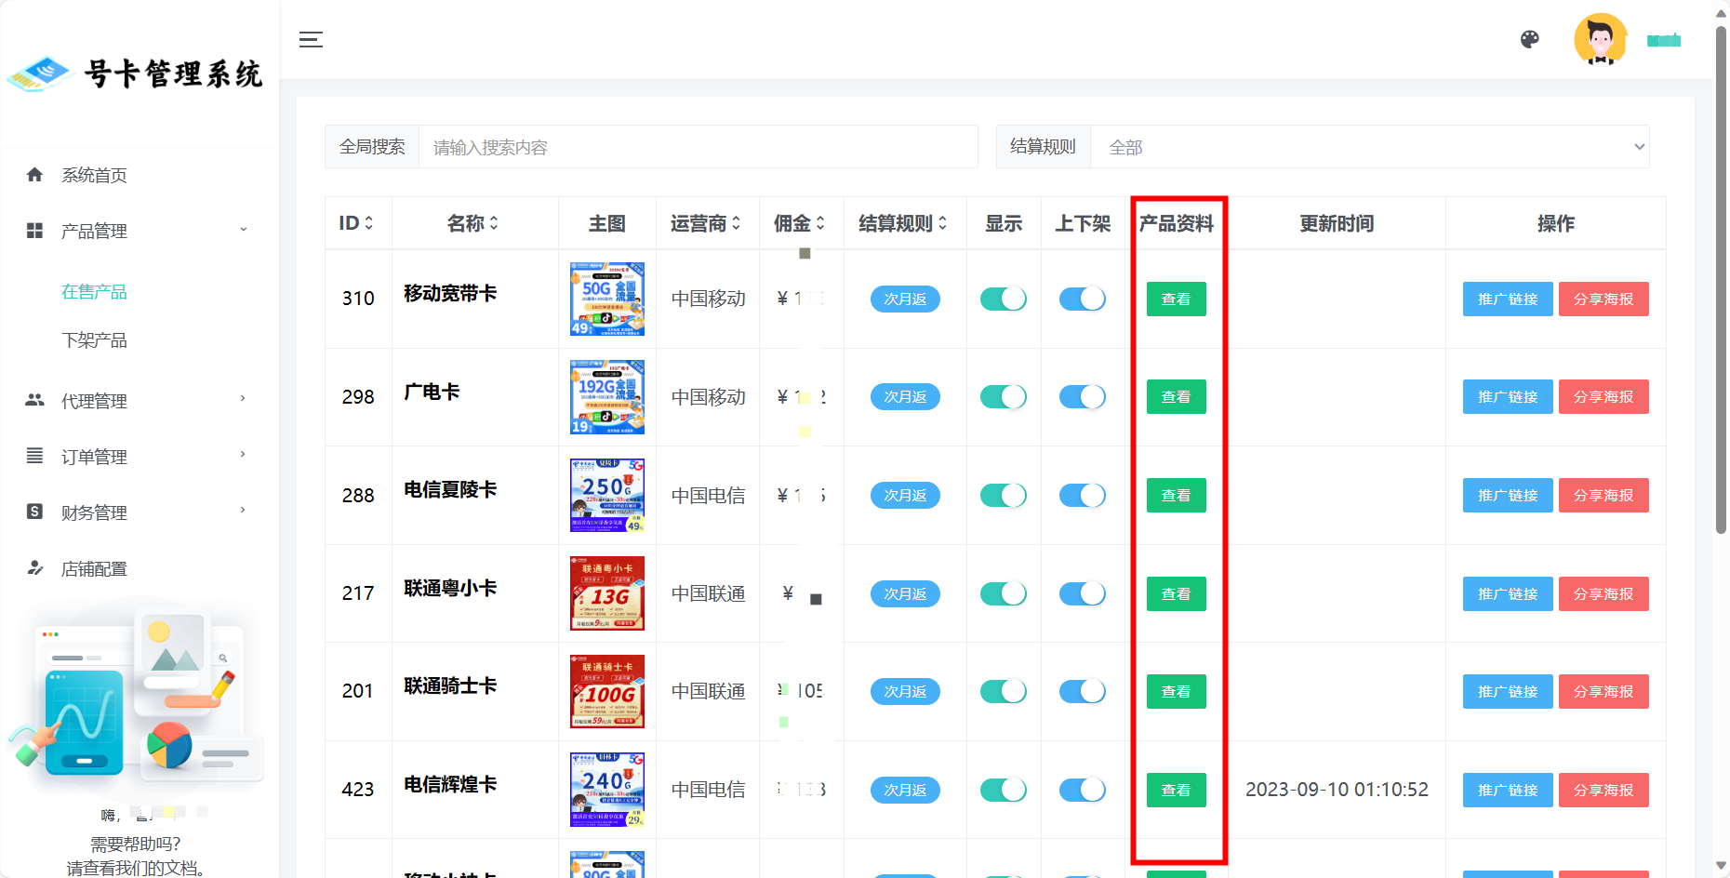Click 请查看我们的文档 help text
1730x878 pixels.
136,867
